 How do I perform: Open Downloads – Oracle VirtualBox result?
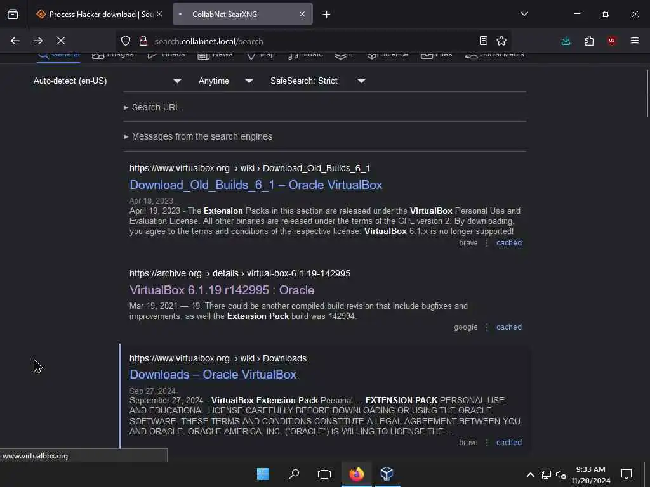pos(213,374)
